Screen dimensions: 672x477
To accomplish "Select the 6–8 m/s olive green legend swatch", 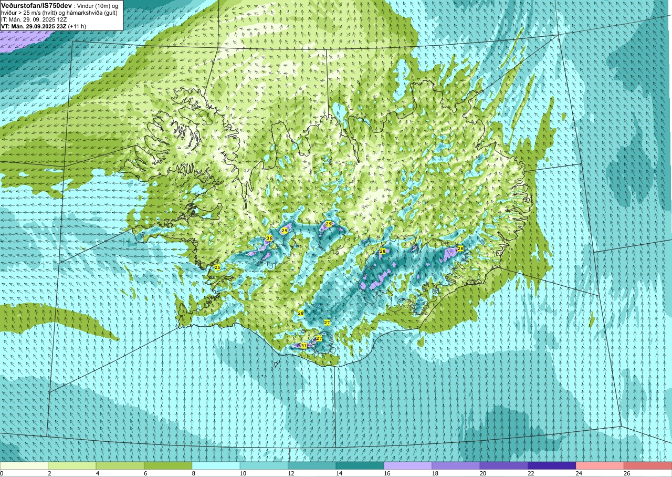I will 168,466.
